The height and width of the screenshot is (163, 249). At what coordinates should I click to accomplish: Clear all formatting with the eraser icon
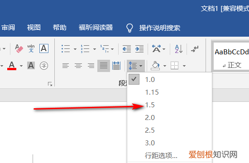pos(19,48)
